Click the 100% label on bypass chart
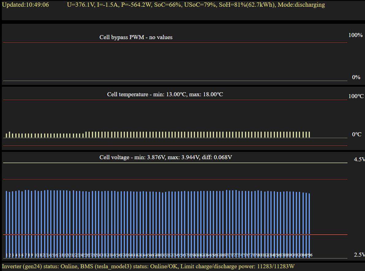Viewport: 365px width, 271px height. 355,35
